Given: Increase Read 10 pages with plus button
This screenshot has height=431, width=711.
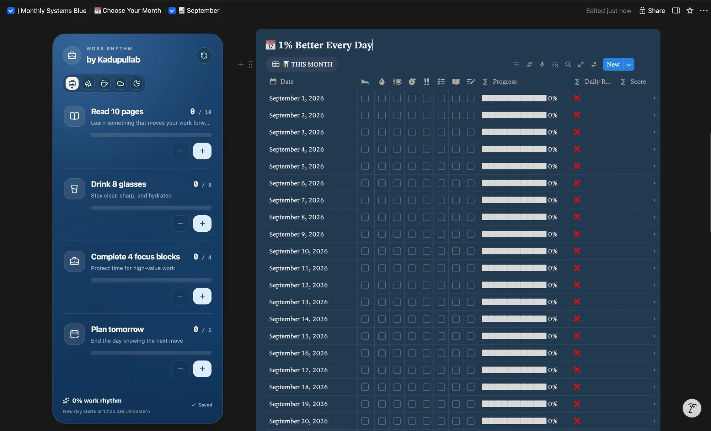Looking at the screenshot, I should point(202,151).
